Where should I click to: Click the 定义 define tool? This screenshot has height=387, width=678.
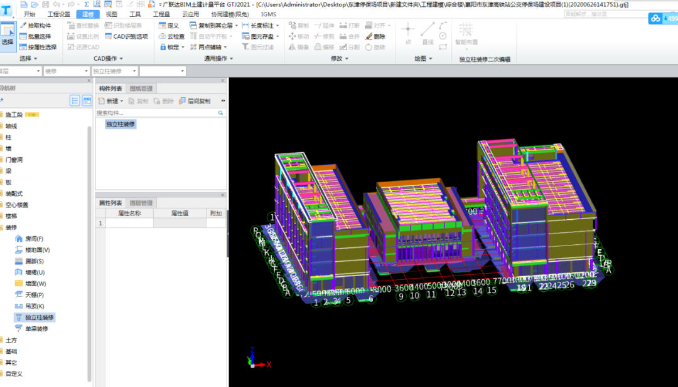[169, 26]
